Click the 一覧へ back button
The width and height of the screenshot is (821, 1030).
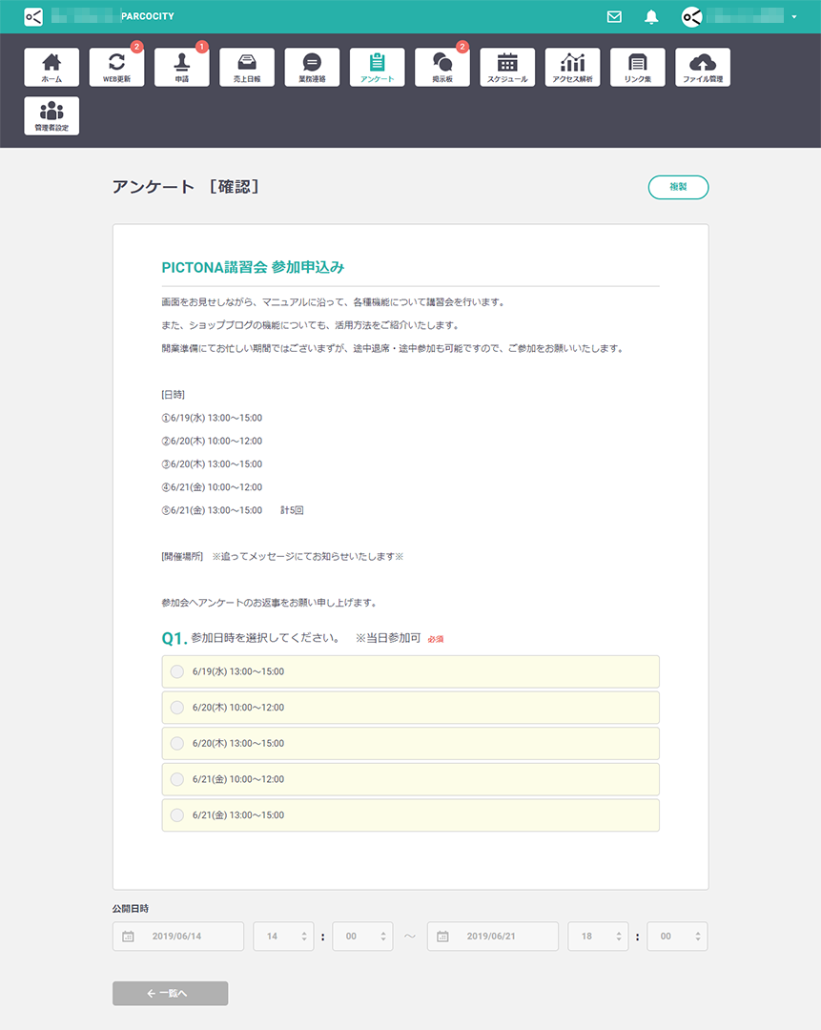point(170,993)
